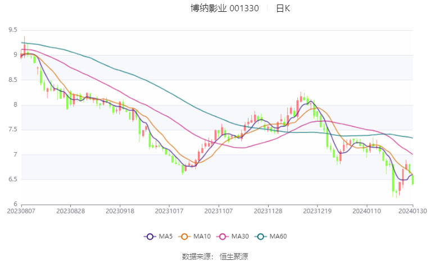This screenshot has height=261, width=430.
Task: Click the data source text 恒生聚源
Action: tap(234, 257)
